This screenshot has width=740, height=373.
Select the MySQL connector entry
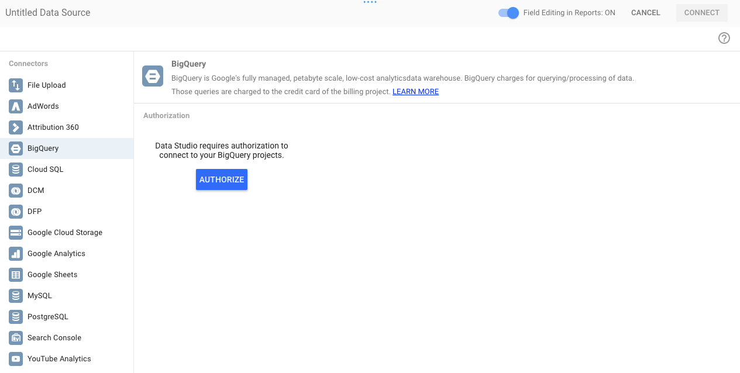[x=40, y=296]
